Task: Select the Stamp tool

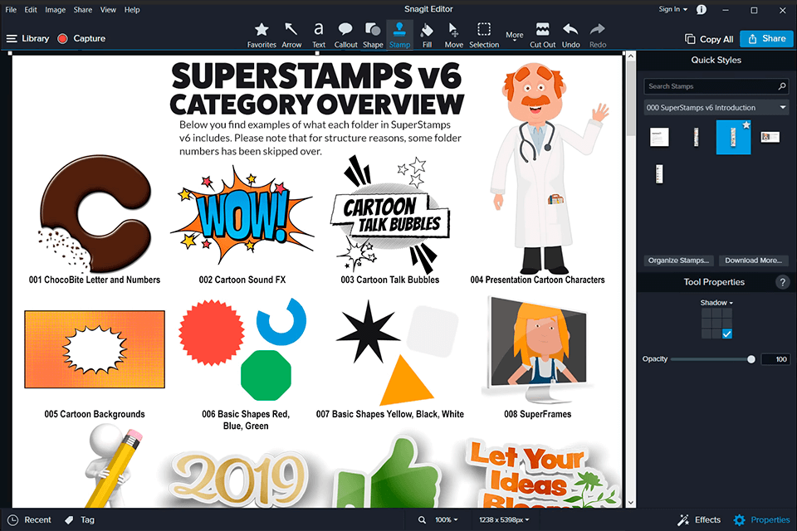Action: tap(399, 35)
